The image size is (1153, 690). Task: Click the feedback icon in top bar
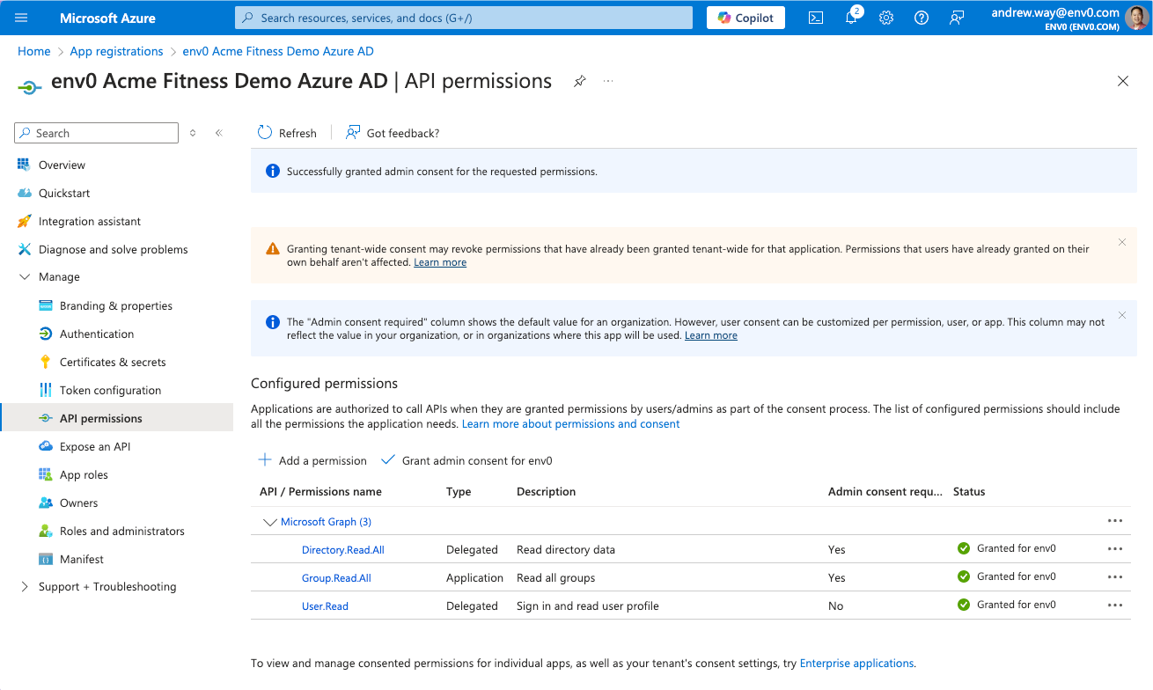(x=957, y=18)
